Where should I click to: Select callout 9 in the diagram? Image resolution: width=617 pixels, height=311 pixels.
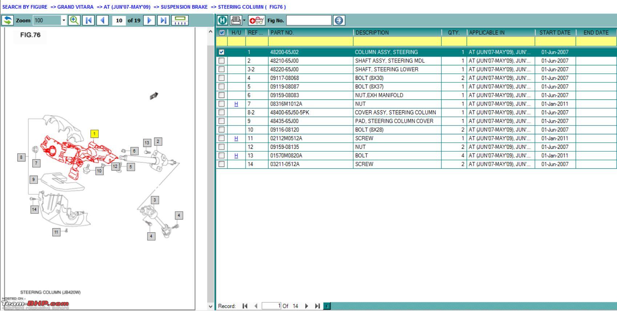(33, 179)
